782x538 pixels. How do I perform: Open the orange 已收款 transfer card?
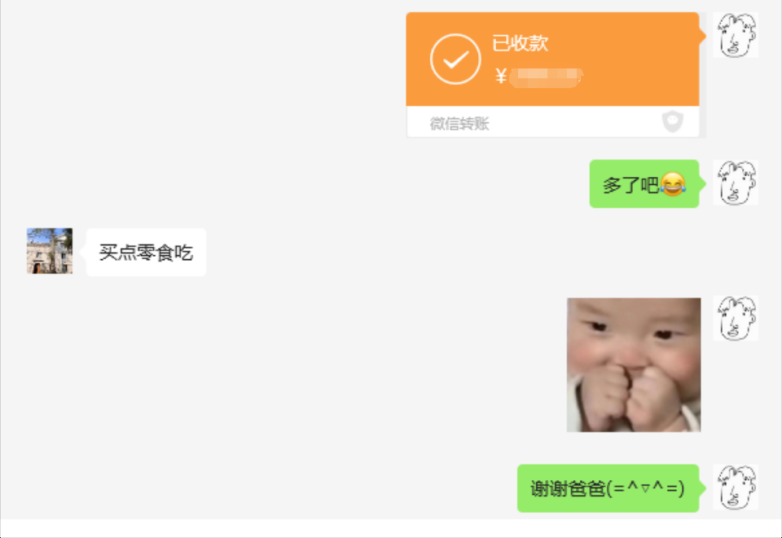point(552,74)
